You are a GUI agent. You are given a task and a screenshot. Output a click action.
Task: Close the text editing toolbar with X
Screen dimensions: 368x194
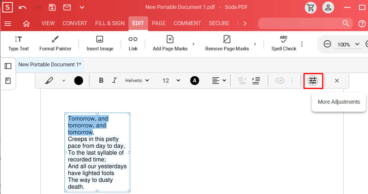click(x=337, y=80)
